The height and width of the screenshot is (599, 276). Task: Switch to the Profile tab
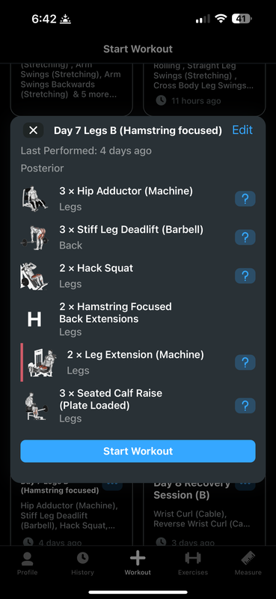[28, 564]
